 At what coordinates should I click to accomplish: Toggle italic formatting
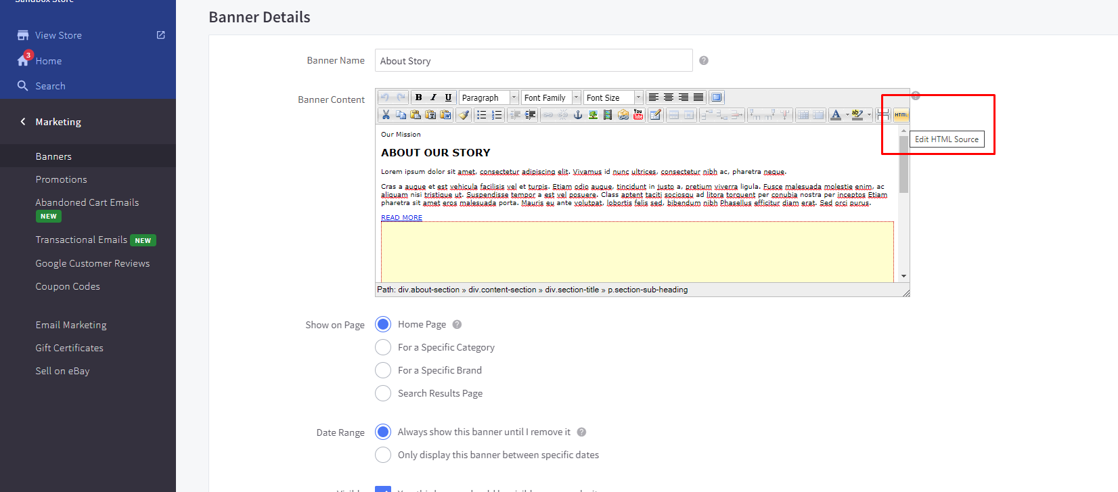click(433, 97)
